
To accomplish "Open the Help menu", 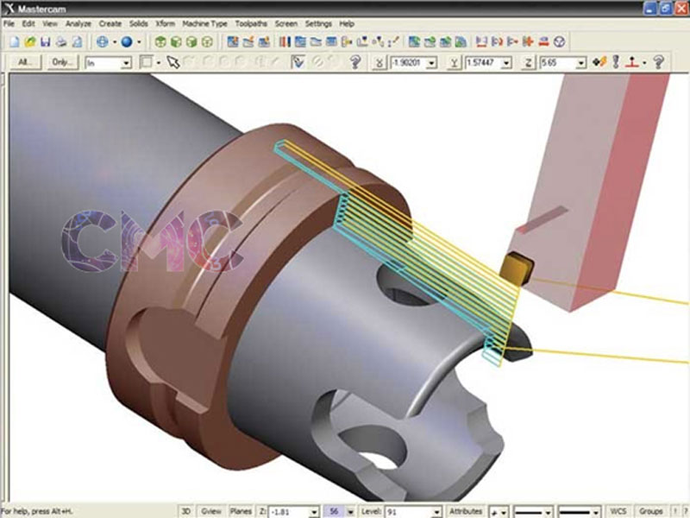I will tap(347, 24).
